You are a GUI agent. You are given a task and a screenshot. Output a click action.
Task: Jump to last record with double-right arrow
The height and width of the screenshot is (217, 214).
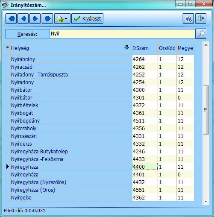[x=47, y=19]
